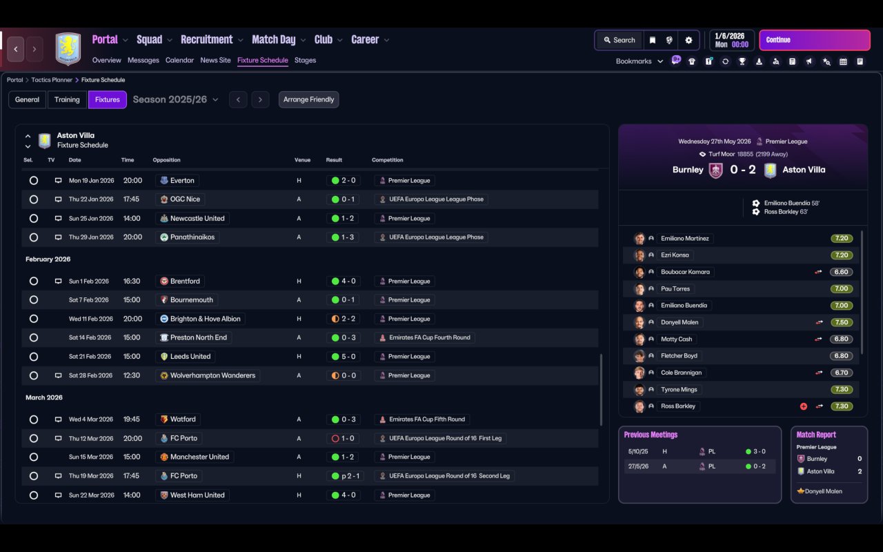This screenshot has width=883, height=552.
Task: Select the Preston North End radio button
Action: [x=34, y=338]
